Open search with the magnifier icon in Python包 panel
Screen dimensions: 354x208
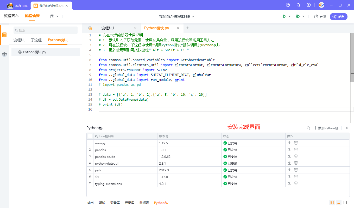[308, 128]
